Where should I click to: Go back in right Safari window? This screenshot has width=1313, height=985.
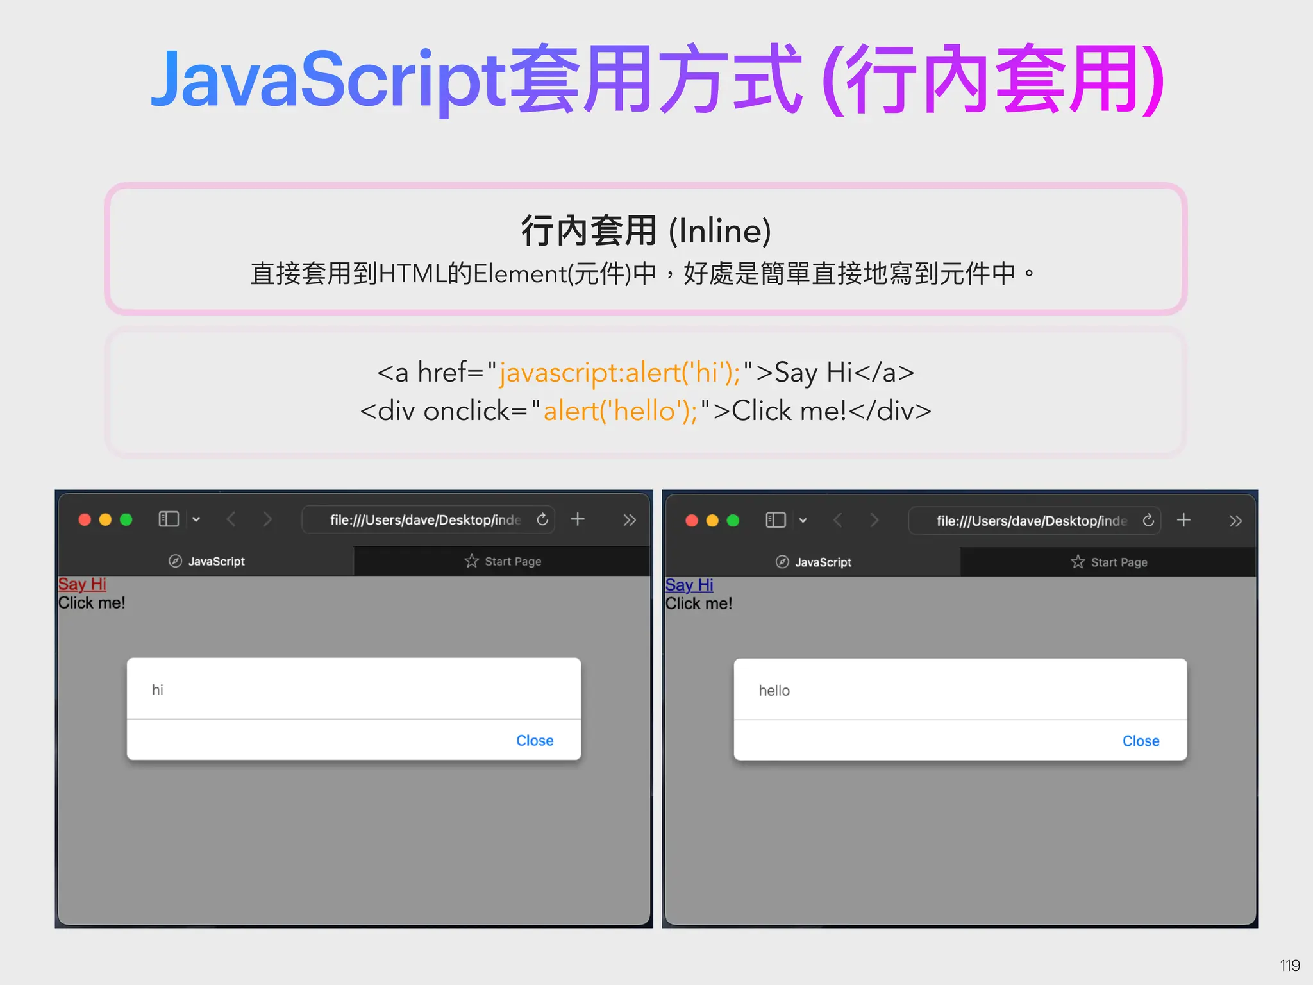(x=838, y=521)
